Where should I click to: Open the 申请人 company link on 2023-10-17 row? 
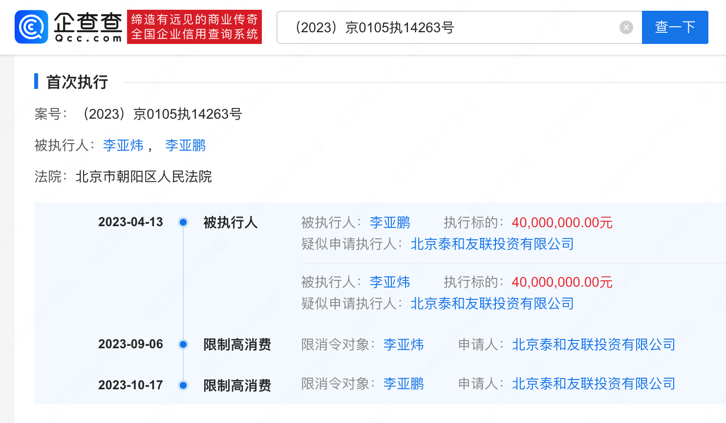(594, 384)
